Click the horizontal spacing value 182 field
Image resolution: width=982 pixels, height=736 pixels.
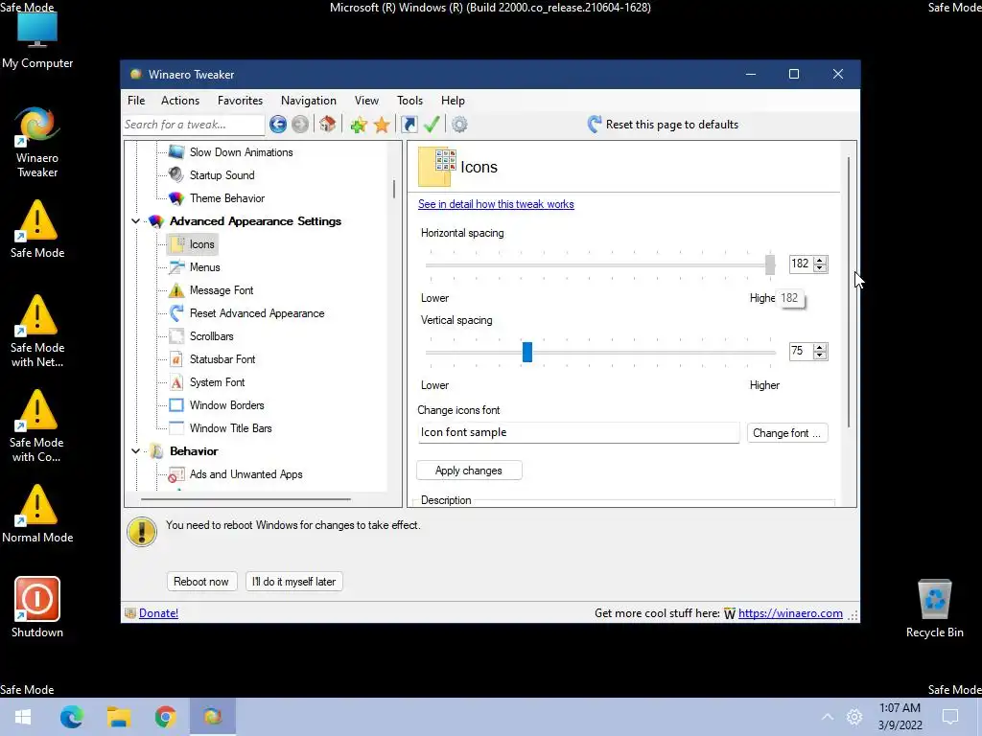tap(801, 264)
